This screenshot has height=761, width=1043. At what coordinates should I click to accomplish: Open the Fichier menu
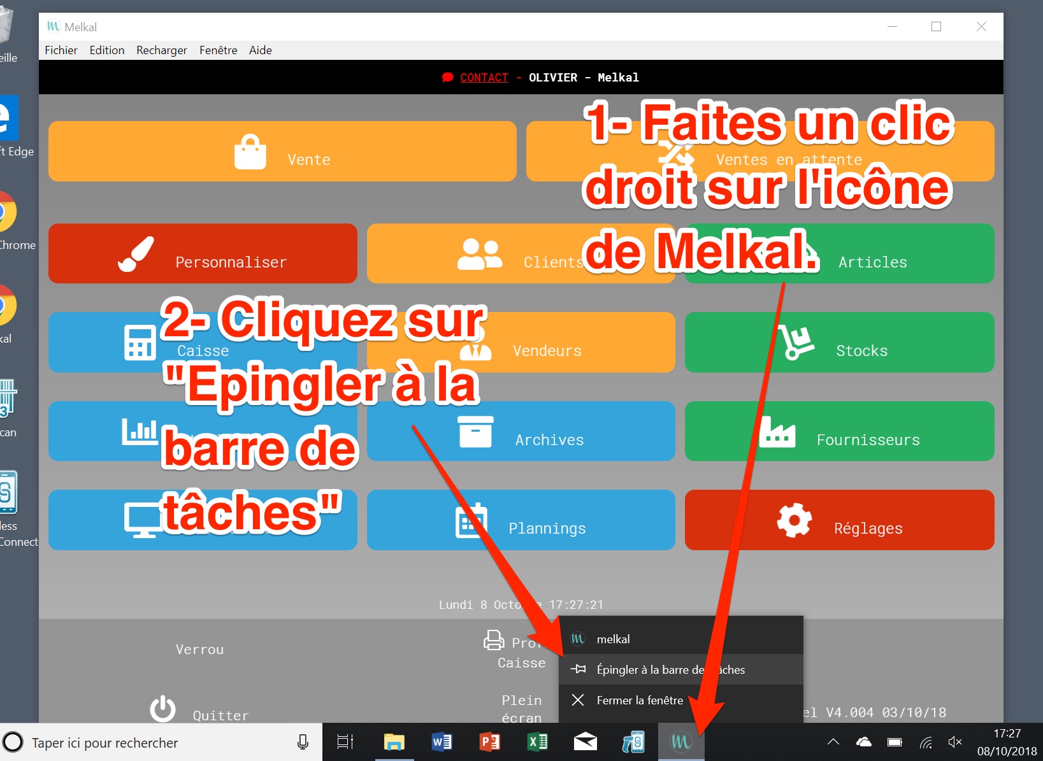click(61, 50)
